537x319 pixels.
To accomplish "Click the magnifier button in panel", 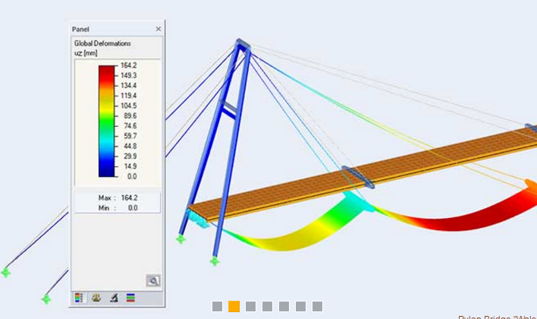I will click(x=153, y=280).
